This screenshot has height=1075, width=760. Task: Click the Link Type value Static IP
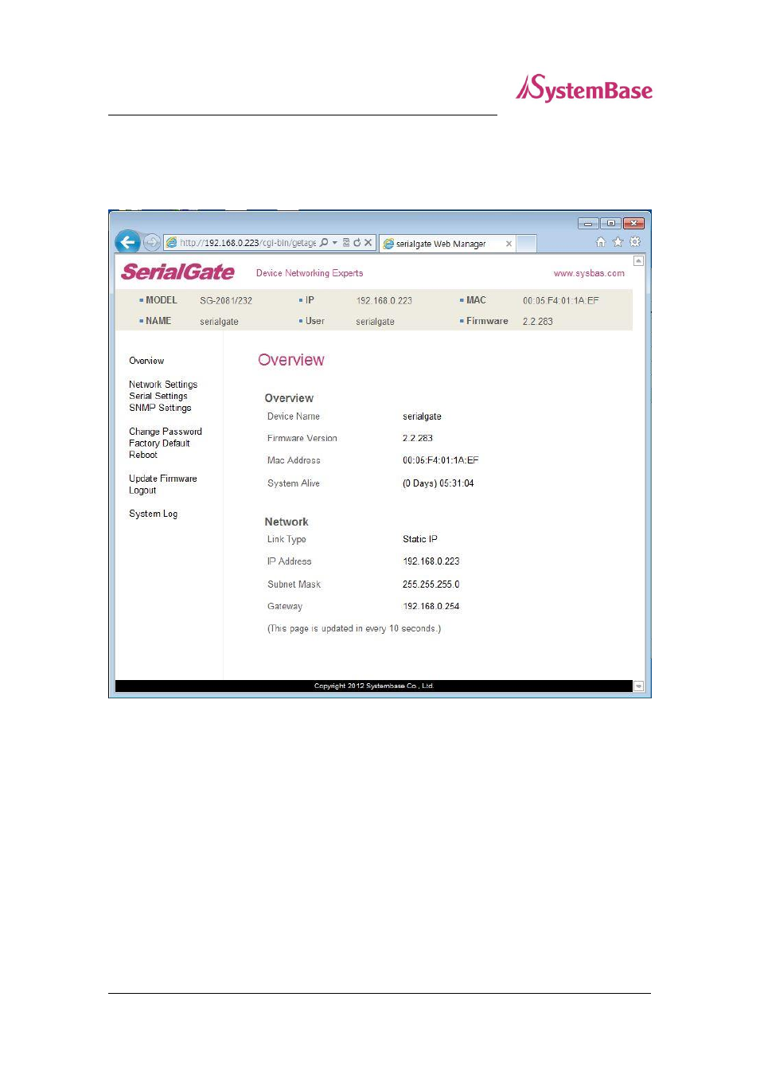click(x=420, y=539)
